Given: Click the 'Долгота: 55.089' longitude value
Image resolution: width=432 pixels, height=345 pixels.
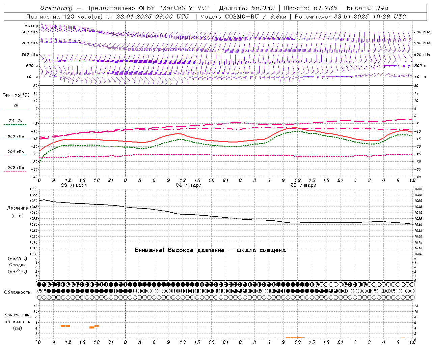Looking at the screenshot, I should [247, 8].
